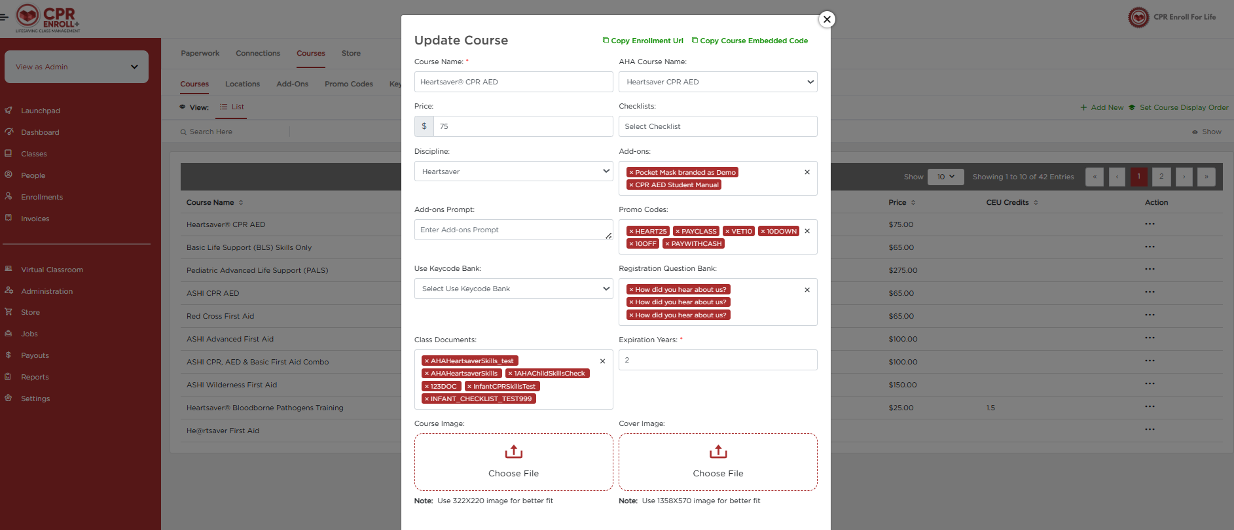Click Set Course Display Order
The width and height of the screenshot is (1234, 530).
(x=1178, y=107)
